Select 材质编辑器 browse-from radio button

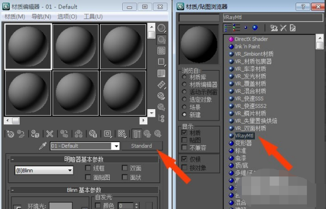point(184,84)
